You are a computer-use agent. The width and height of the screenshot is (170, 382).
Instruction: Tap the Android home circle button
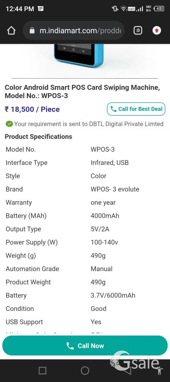(x=85, y=371)
